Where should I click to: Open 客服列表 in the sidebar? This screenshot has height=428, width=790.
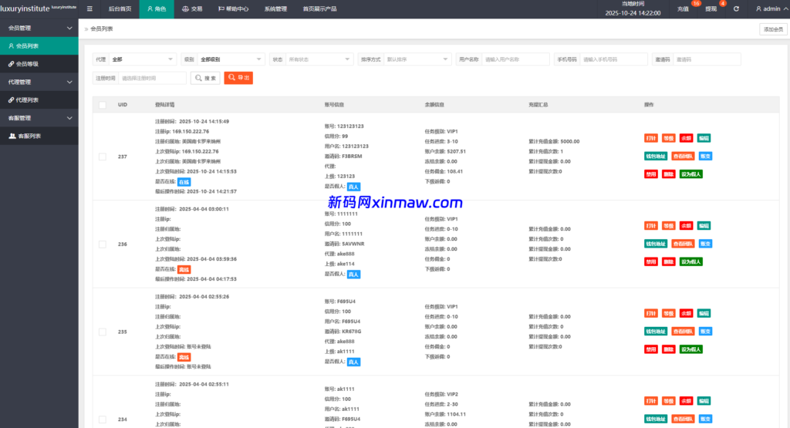coord(39,136)
